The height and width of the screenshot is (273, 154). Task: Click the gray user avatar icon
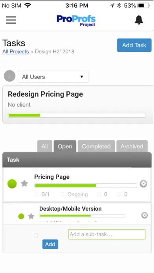[9, 76]
